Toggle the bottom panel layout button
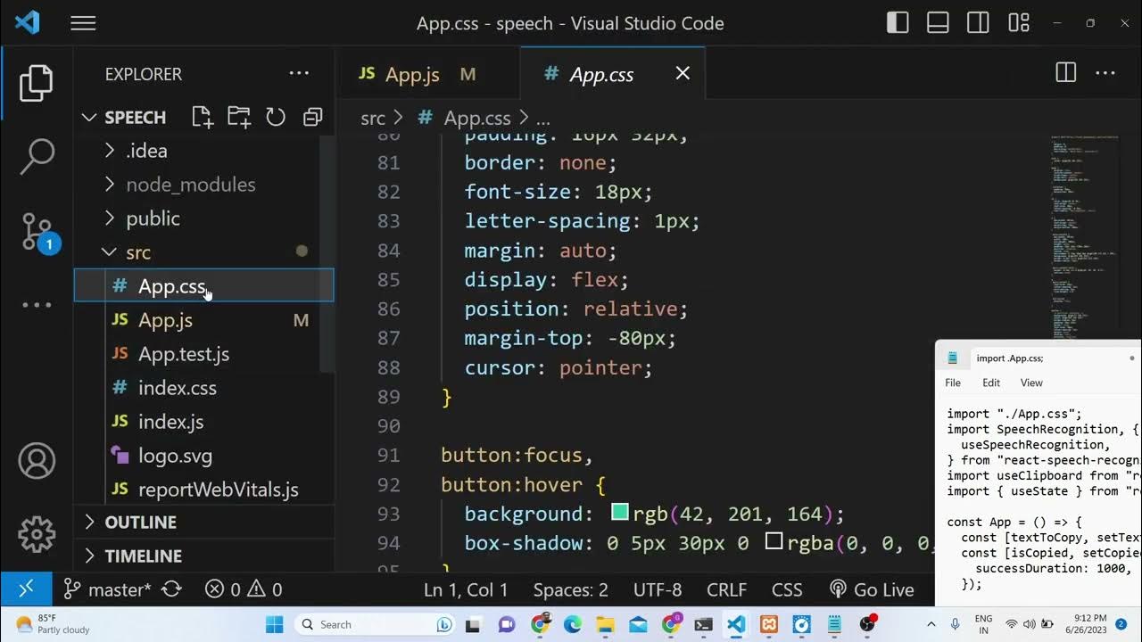 tap(938, 23)
